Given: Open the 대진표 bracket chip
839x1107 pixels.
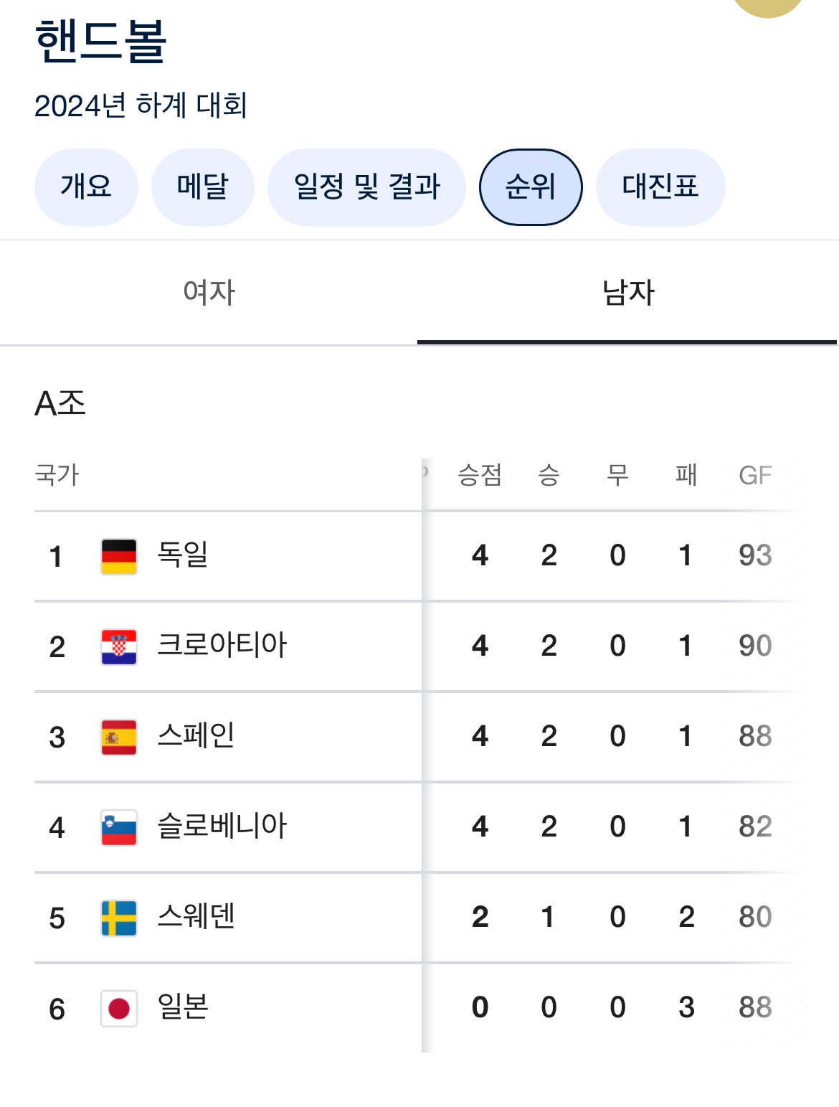Looking at the screenshot, I should 660,187.
